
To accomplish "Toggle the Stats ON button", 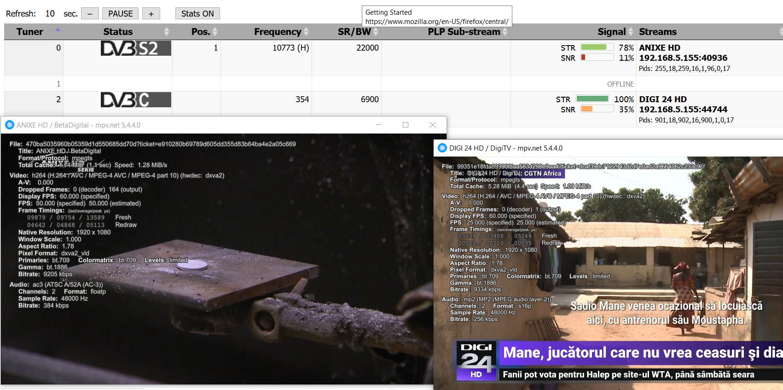I will click(197, 14).
